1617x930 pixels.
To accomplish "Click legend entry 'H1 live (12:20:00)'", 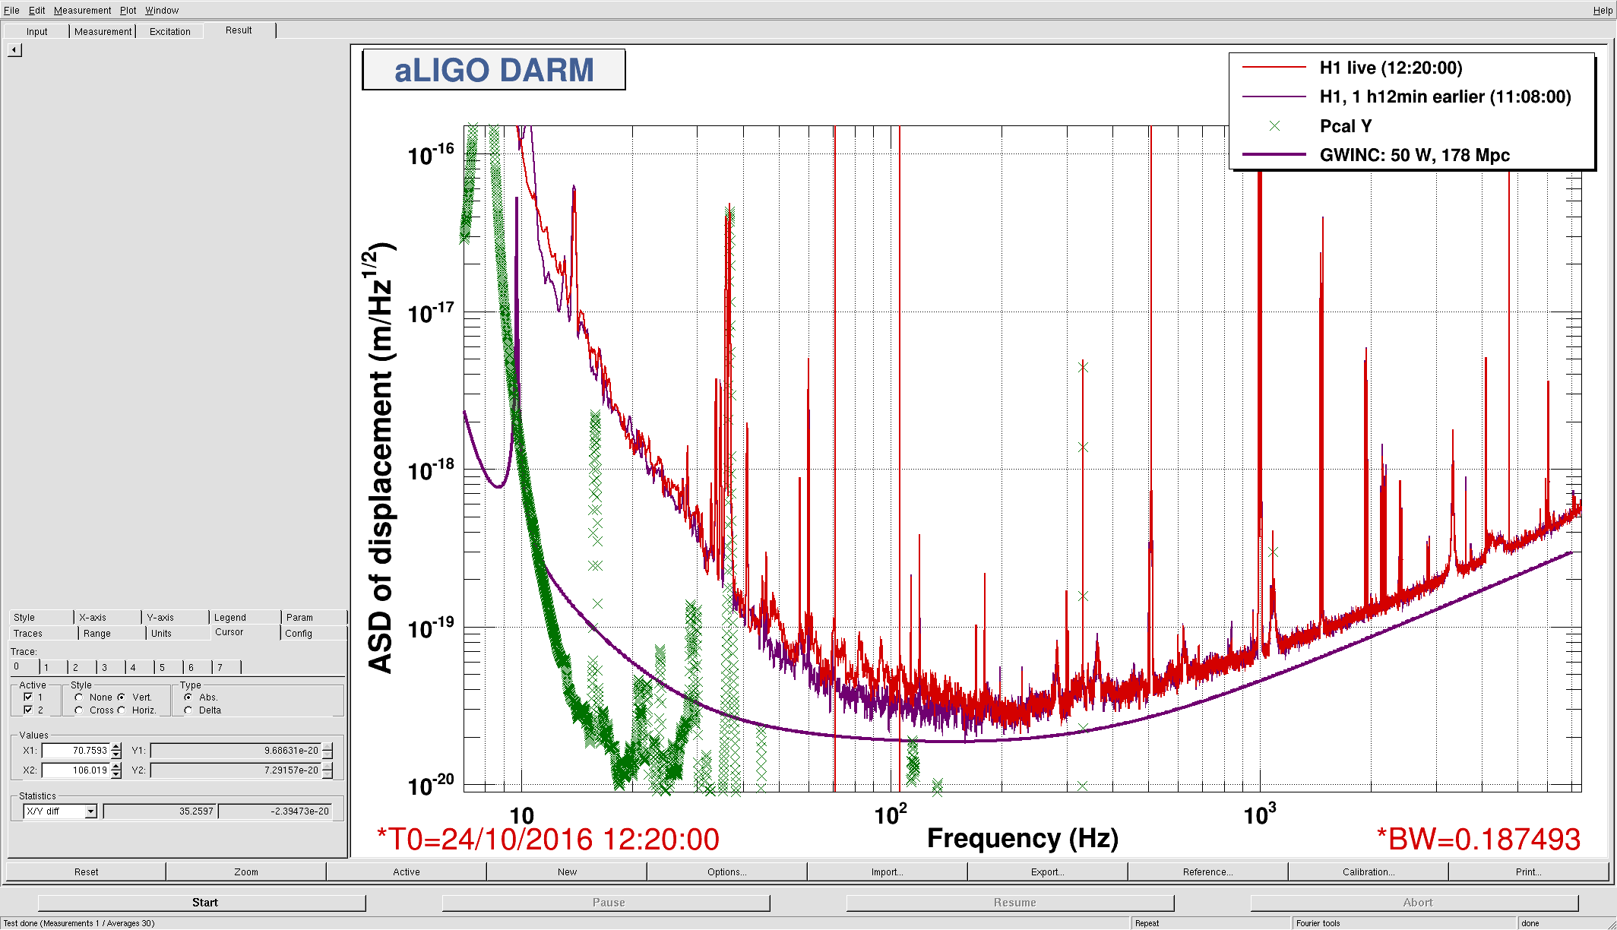I will (1391, 68).
